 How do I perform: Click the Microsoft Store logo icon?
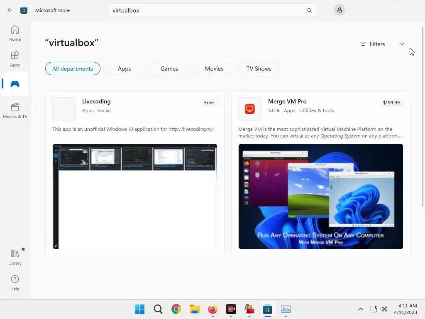pyautogui.click(x=24, y=10)
